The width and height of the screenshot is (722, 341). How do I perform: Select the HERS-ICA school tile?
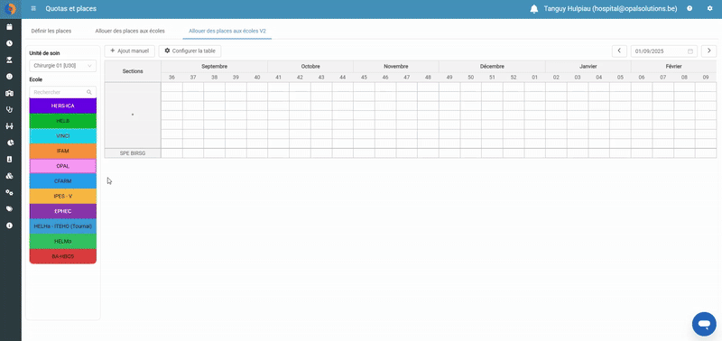[x=62, y=106]
